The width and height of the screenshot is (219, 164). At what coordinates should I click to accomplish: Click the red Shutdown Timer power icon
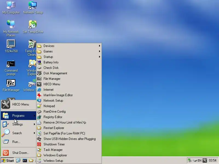pyautogui.click(x=39, y=144)
